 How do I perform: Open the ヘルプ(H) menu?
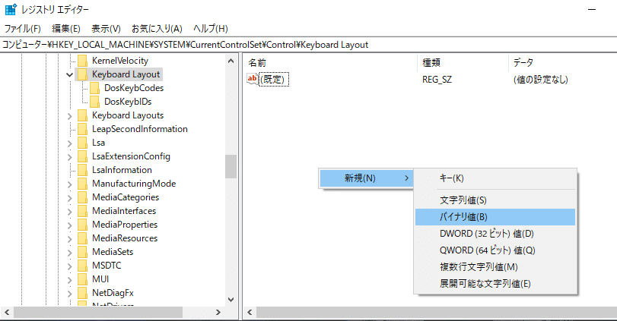211,29
